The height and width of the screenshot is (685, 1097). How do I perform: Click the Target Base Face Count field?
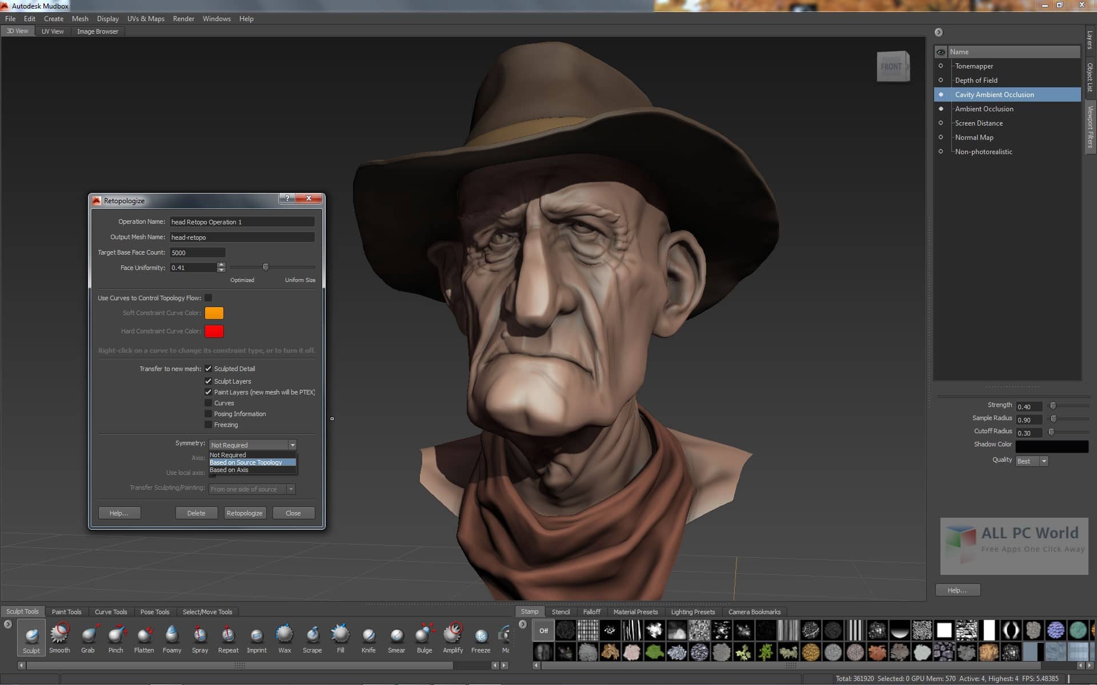(x=197, y=252)
